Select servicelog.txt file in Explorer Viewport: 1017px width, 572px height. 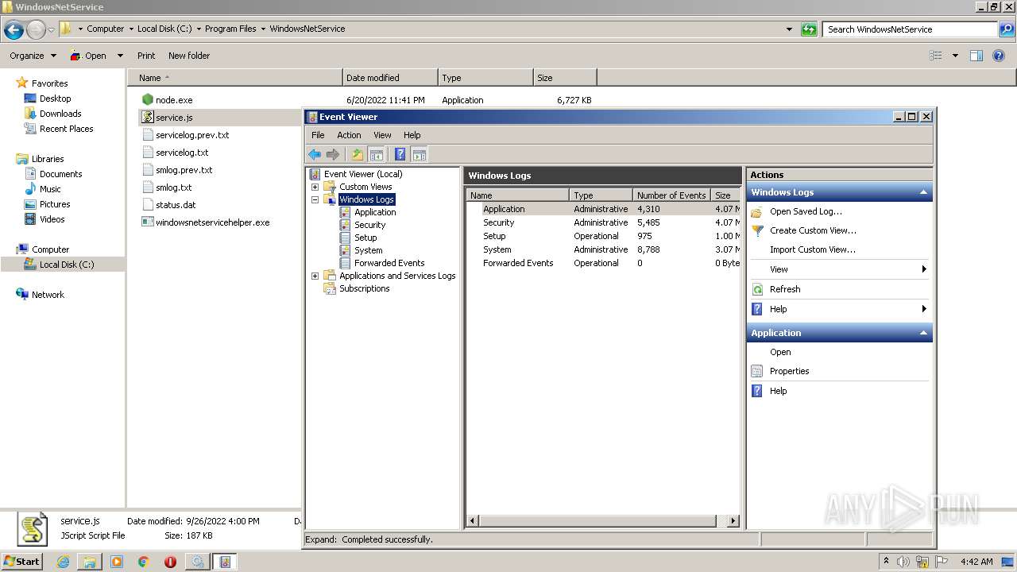tap(182, 153)
